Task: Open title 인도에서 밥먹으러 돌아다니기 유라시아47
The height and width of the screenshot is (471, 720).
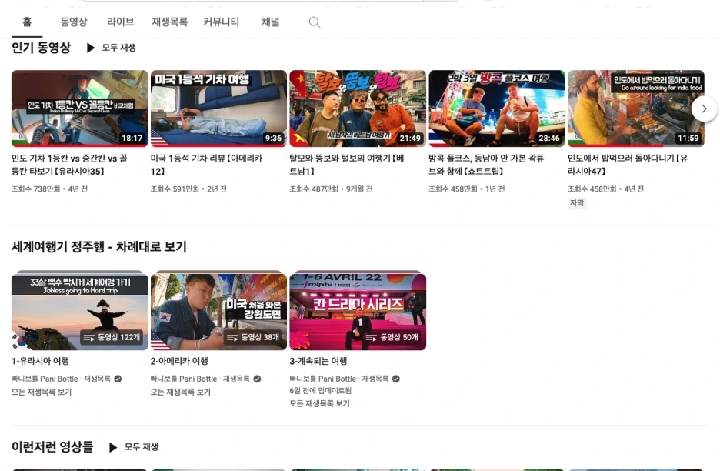Action: pyautogui.click(x=628, y=165)
